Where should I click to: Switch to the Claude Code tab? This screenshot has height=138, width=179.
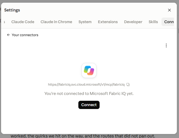(23, 22)
